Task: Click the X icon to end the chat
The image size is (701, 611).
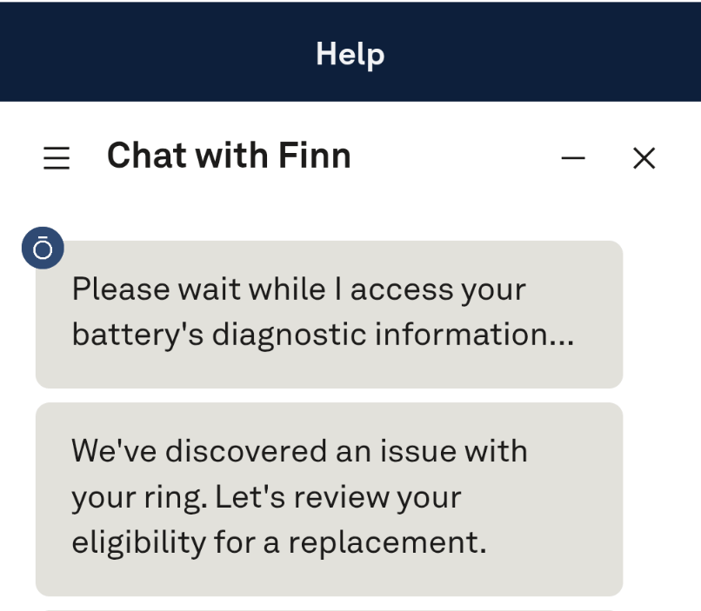Action: [x=644, y=158]
